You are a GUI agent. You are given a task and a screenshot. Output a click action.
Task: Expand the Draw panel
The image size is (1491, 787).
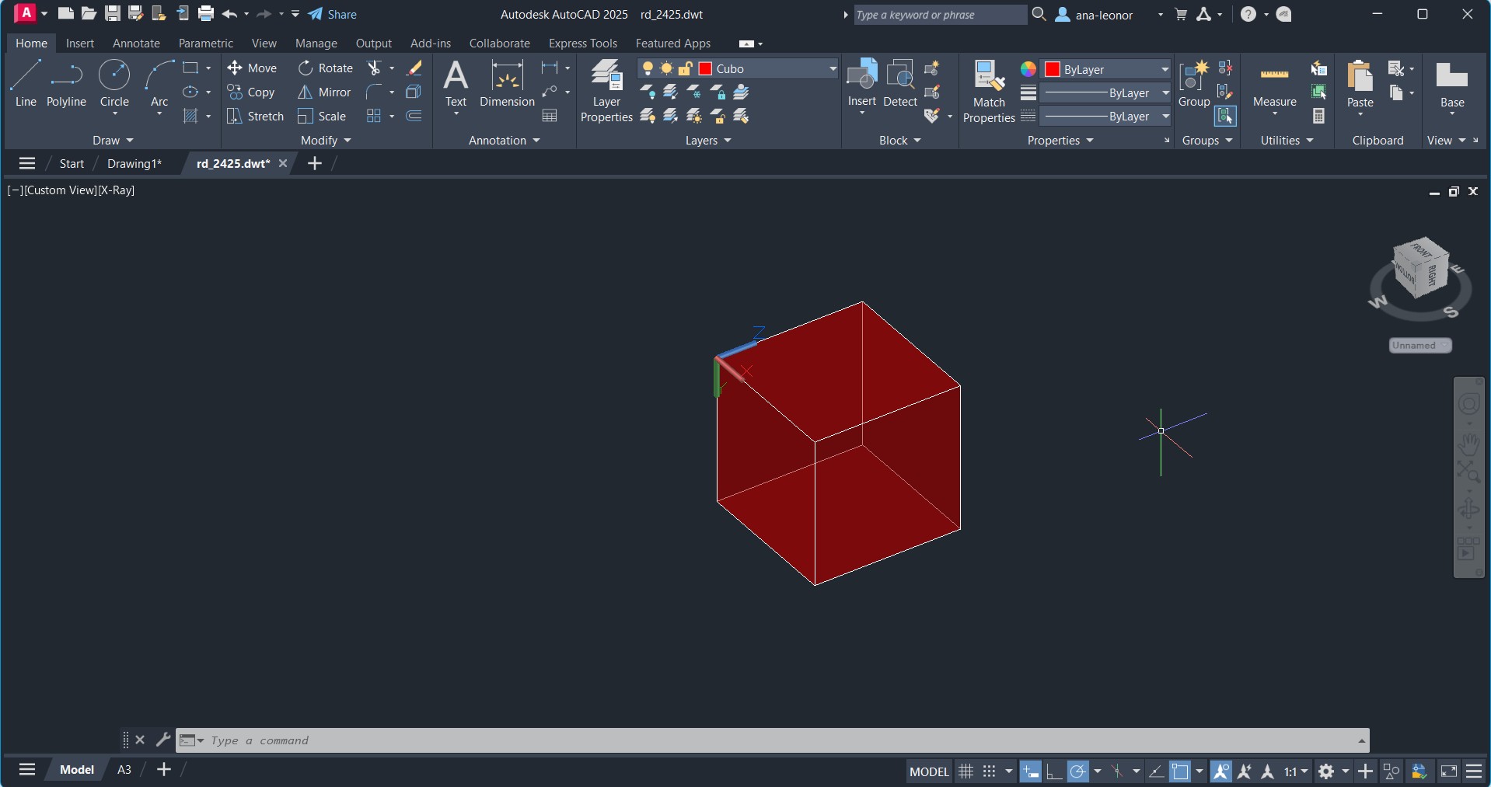113,141
